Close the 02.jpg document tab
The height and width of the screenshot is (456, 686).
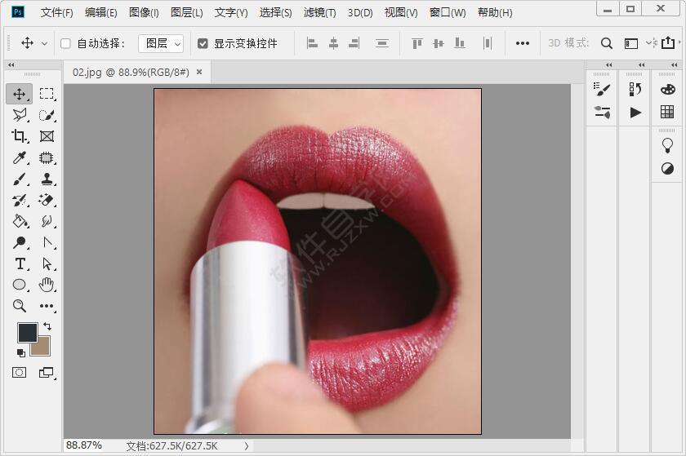pyautogui.click(x=199, y=72)
